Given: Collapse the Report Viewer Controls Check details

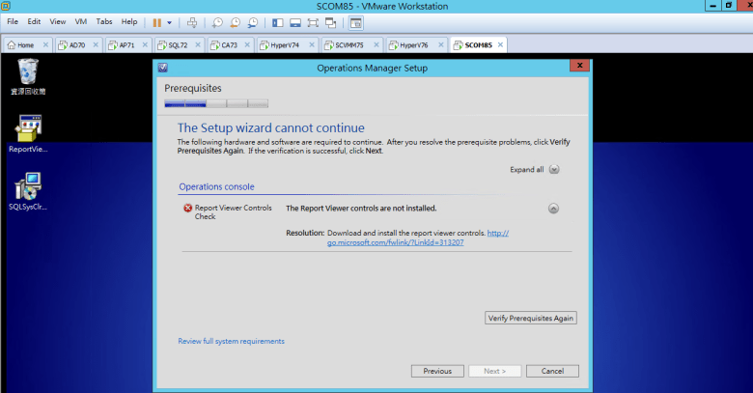Looking at the screenshot, I should pos(554,208).
